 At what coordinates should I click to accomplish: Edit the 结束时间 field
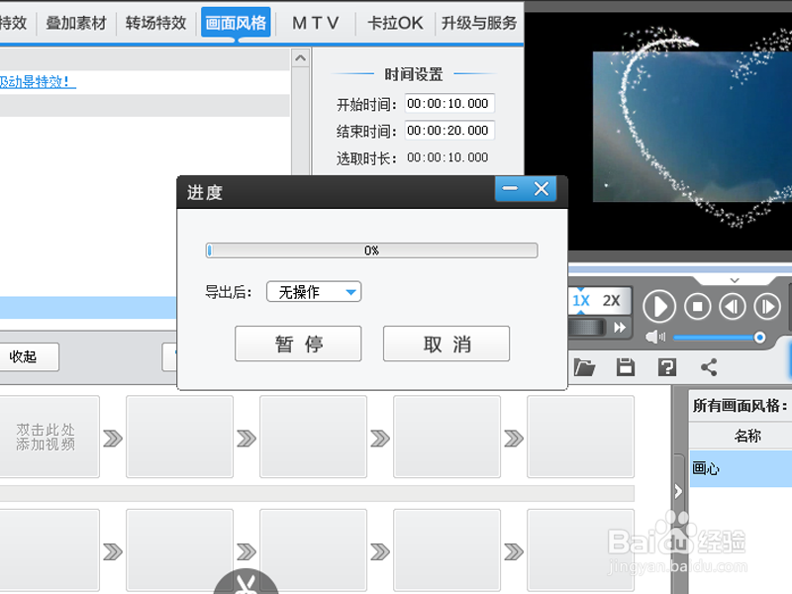(449, 131)
